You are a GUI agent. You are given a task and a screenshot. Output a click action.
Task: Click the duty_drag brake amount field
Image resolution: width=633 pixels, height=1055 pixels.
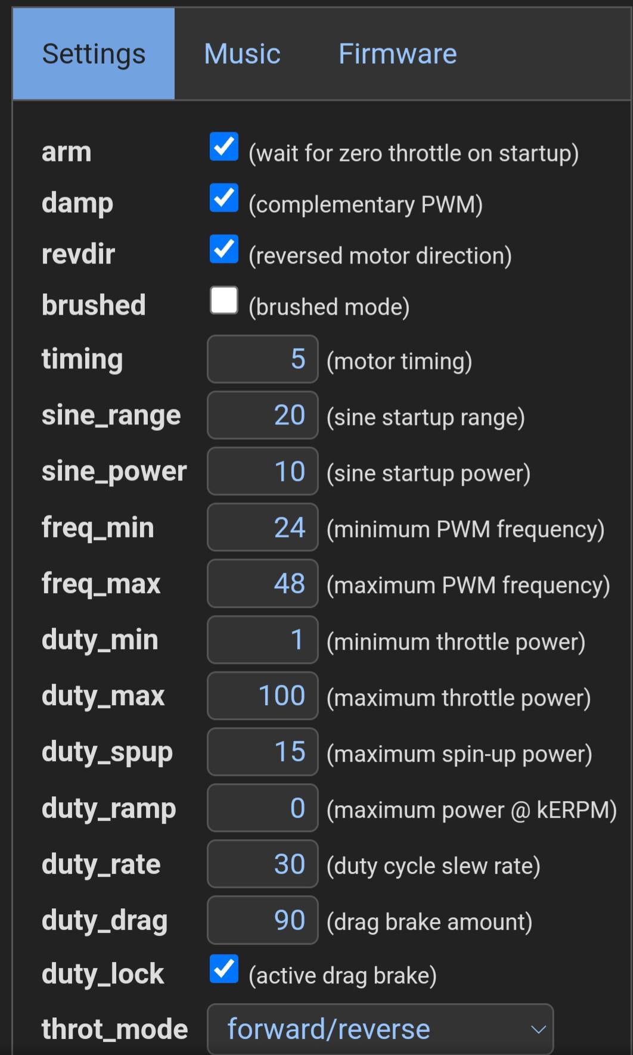[x=262, y=920]
